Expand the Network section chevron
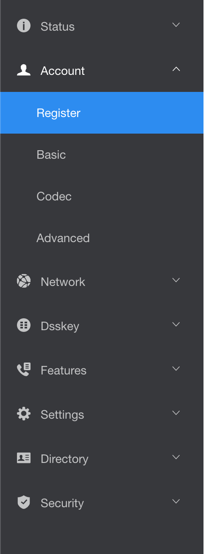 (176, 280)
